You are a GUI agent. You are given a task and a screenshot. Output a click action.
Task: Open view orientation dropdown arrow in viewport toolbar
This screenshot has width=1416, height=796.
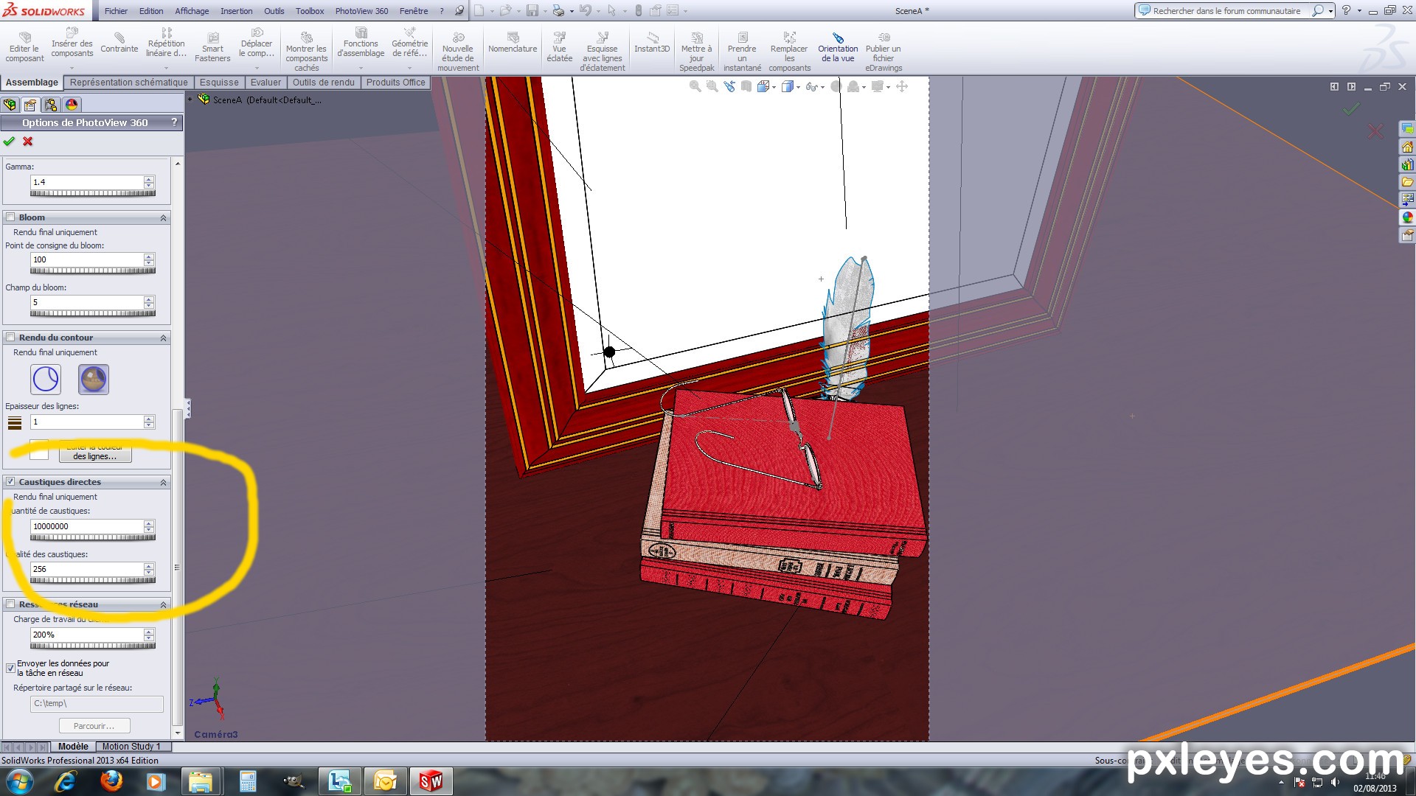tap(774, 87)
